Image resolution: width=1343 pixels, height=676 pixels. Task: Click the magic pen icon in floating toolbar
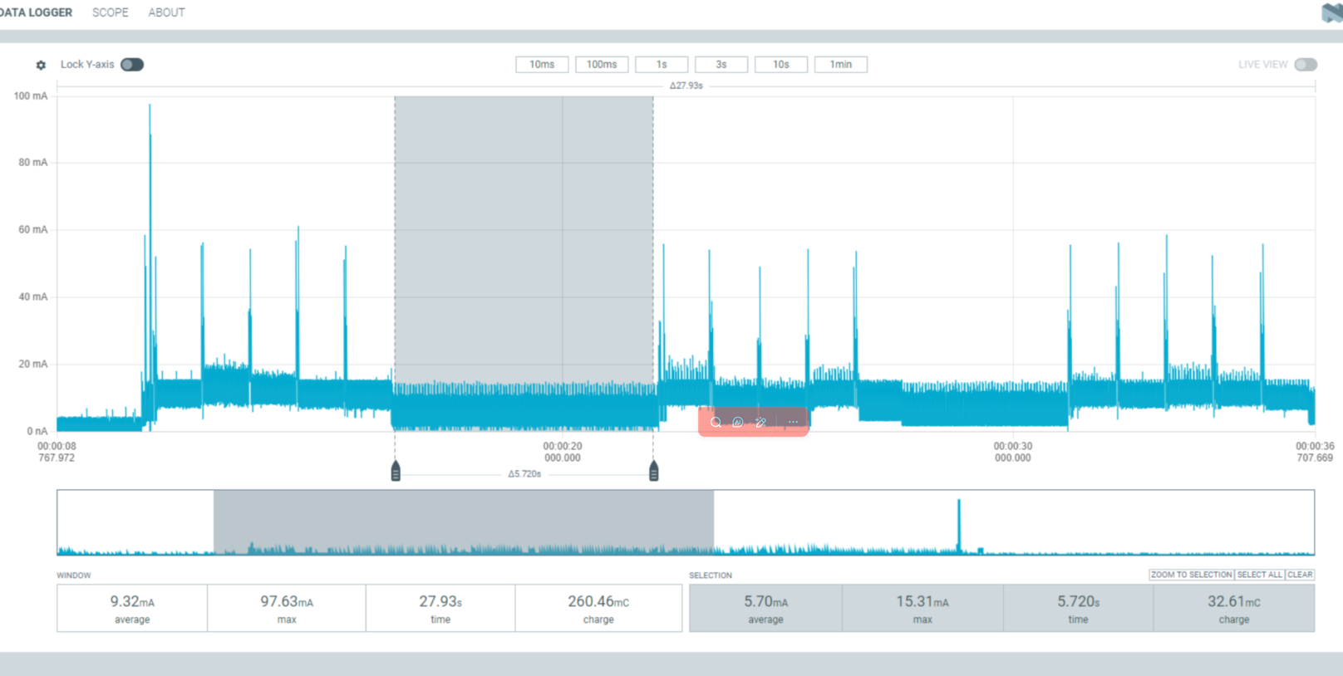coord(760,422)
